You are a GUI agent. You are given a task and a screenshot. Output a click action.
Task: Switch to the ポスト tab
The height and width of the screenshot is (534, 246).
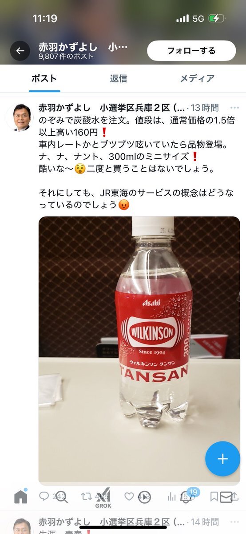[x=44, y=79]
